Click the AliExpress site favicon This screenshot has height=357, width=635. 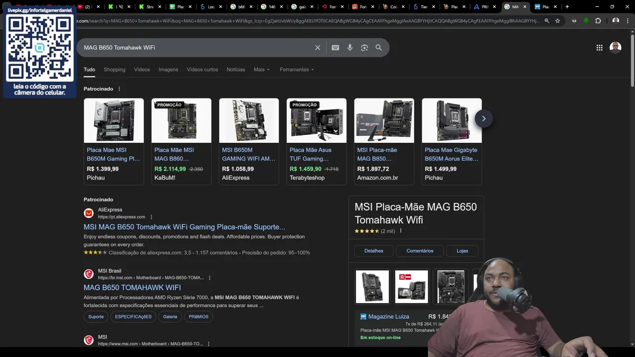(89, 213)
